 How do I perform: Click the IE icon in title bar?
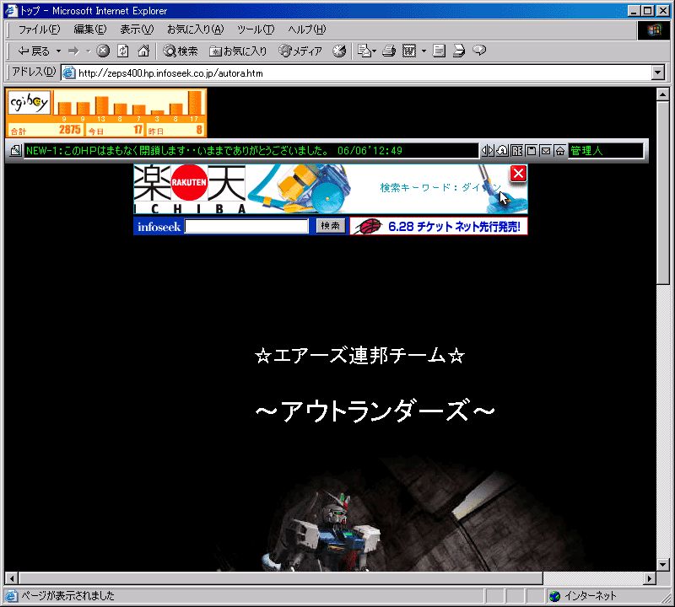[11, 10]
